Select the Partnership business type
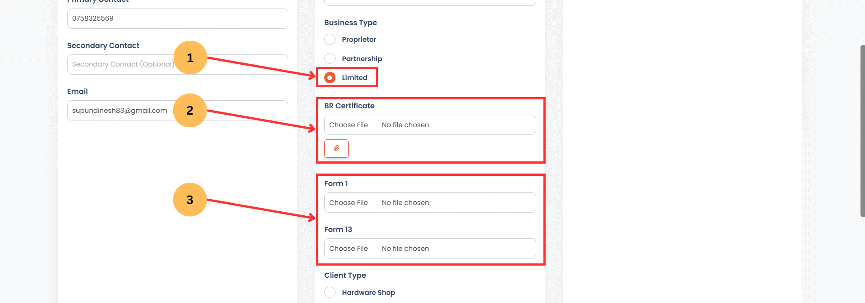 pos(330,58)
